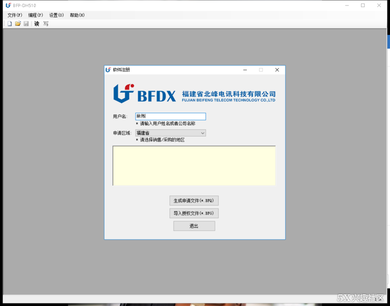Close the 软件注册 registration dialog

tap(277, 70)
